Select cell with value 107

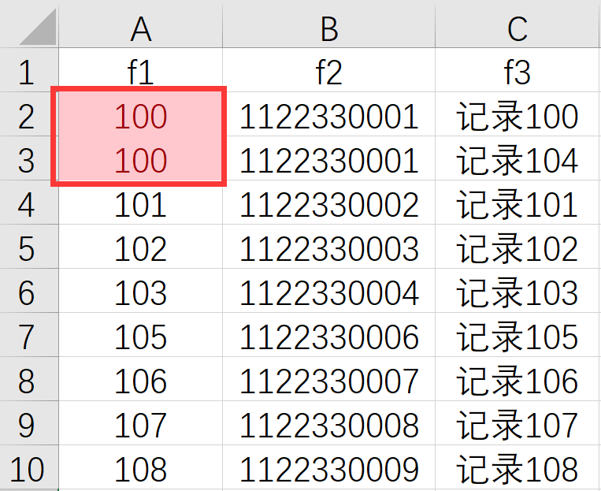pos(140,426)
